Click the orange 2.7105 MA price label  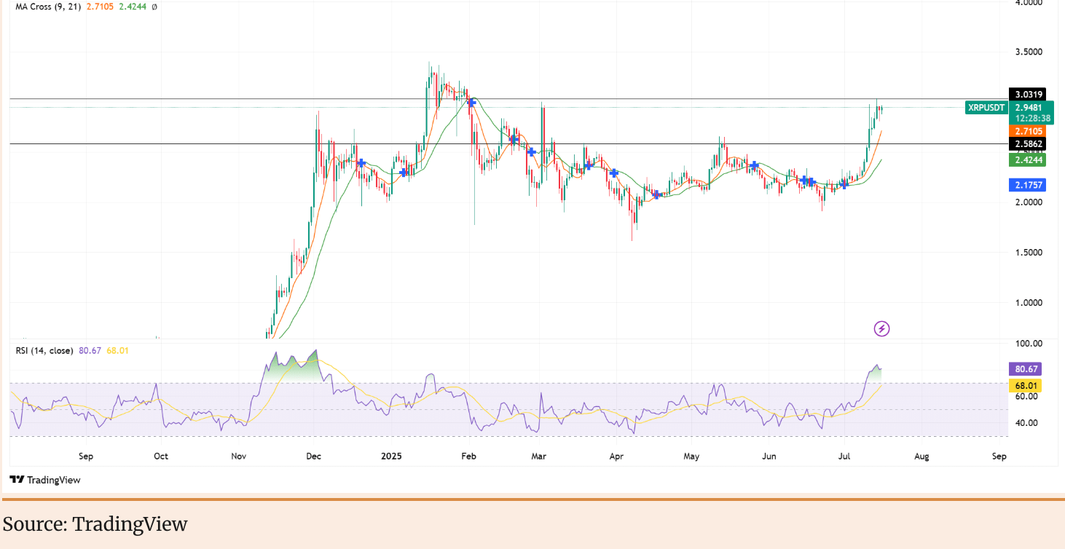click(1028, 130)
